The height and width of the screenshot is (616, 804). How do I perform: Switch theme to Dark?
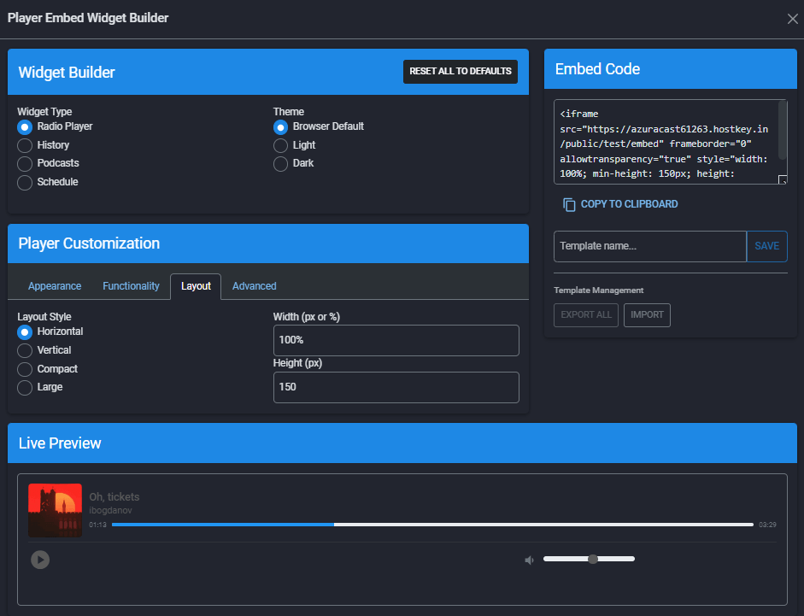click(280, 163)
